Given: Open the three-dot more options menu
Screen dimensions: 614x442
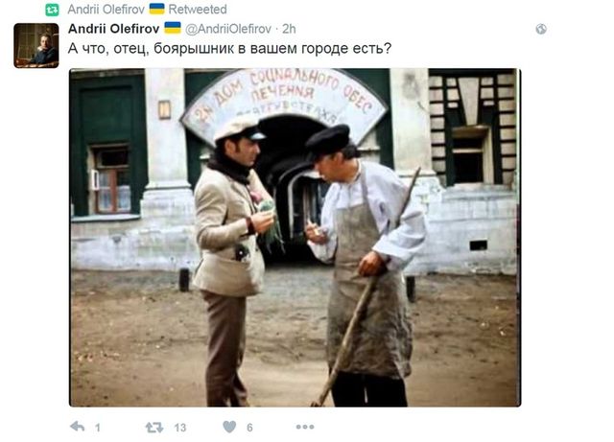Looking at the screenshot, I should 305,427.
